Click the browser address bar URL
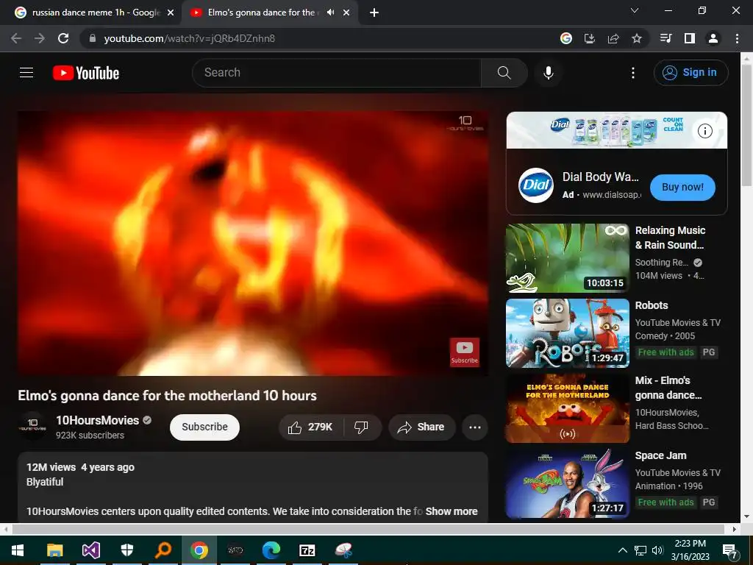This screenshot has width=753, height=565. pyautogui.click(x=190, y=38)
